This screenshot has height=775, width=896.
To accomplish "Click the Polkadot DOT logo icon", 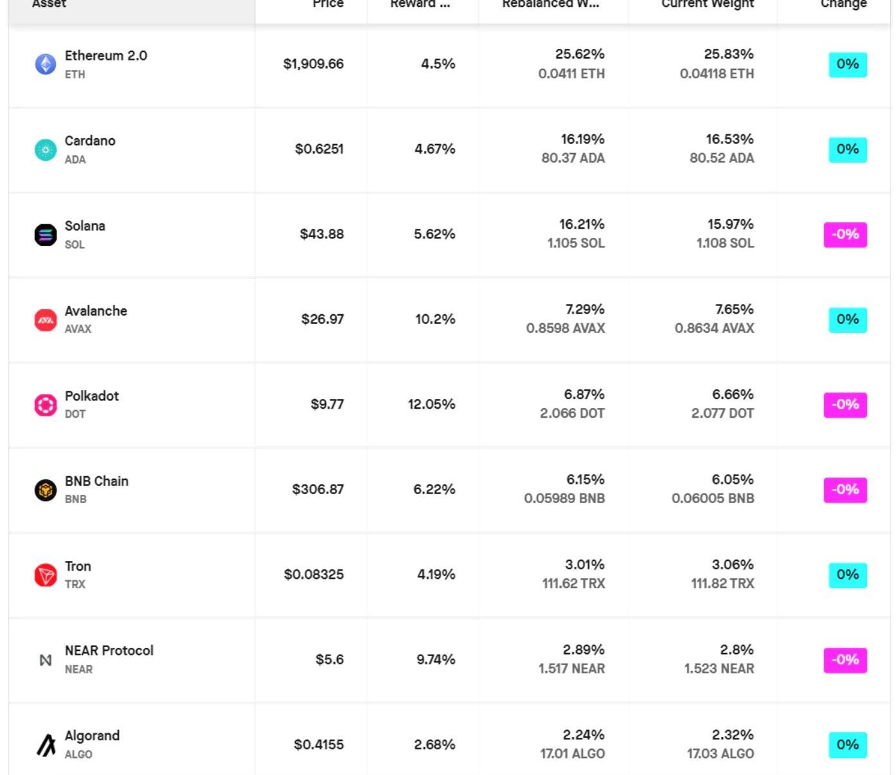I will [45, 405].
